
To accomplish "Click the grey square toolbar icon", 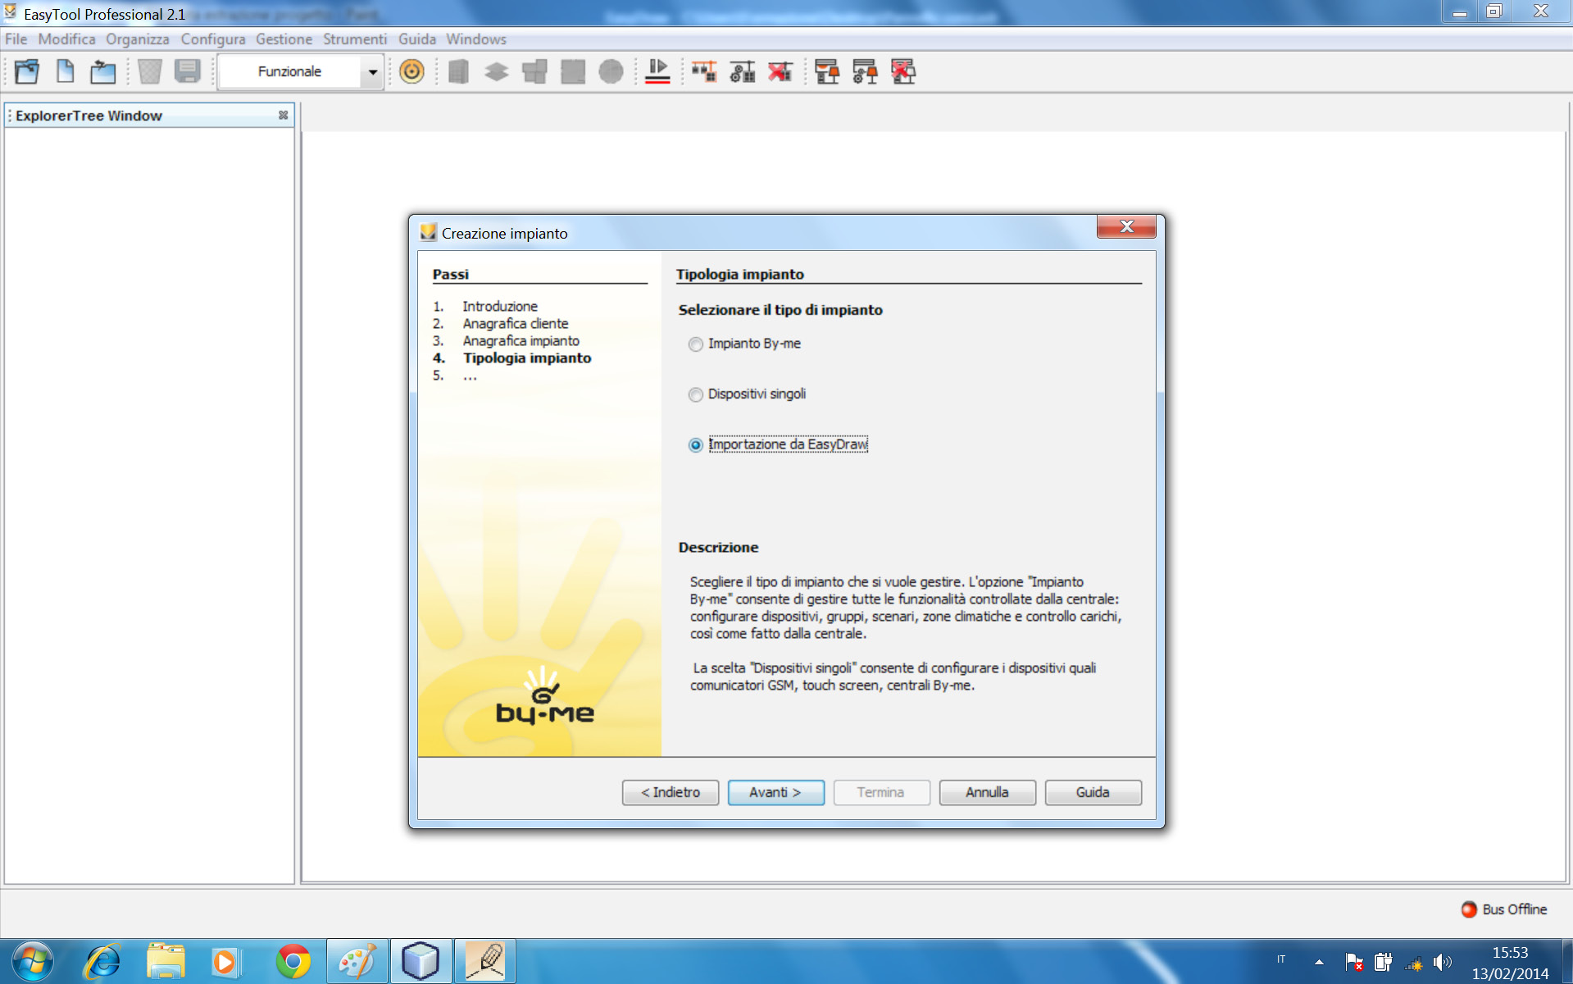I will (573, 72).
